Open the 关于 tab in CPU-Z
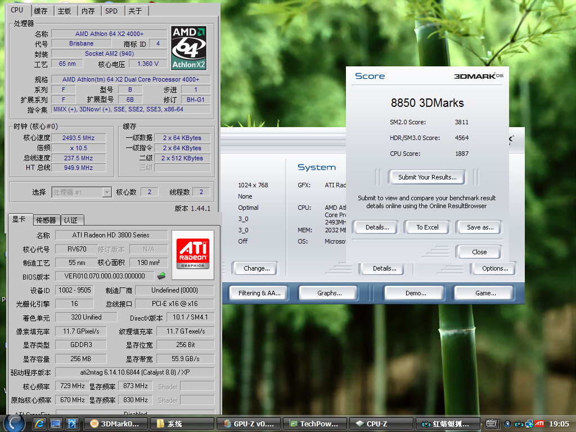The image size is (576, 432). click(135, 11)
